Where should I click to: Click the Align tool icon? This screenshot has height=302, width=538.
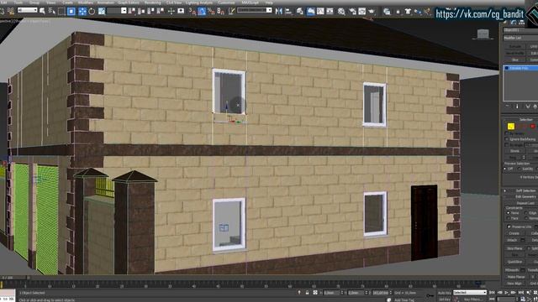[288, 11]
